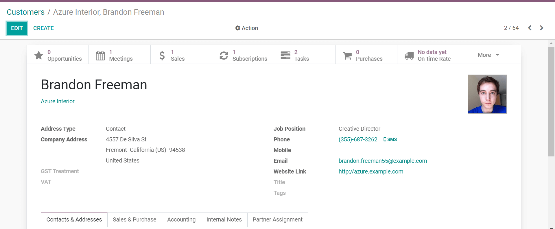Screen dimensions: 555x229
Task: Open the Tasks list icon
Action: (285, 55)
